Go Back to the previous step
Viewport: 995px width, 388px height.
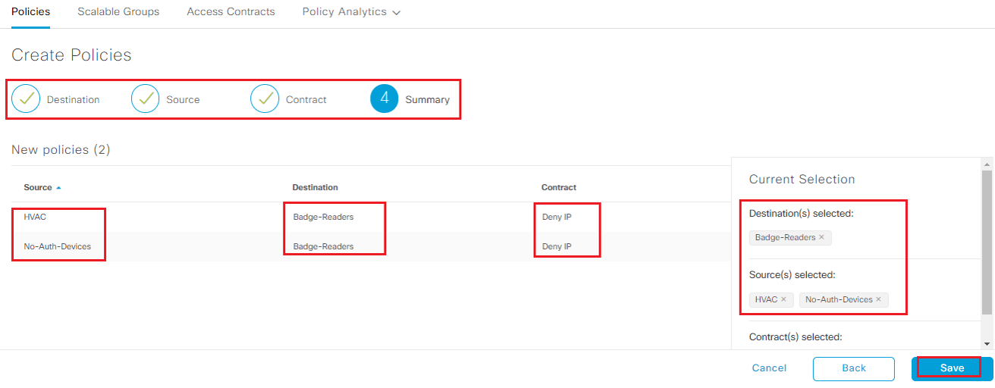pos(854,368)
